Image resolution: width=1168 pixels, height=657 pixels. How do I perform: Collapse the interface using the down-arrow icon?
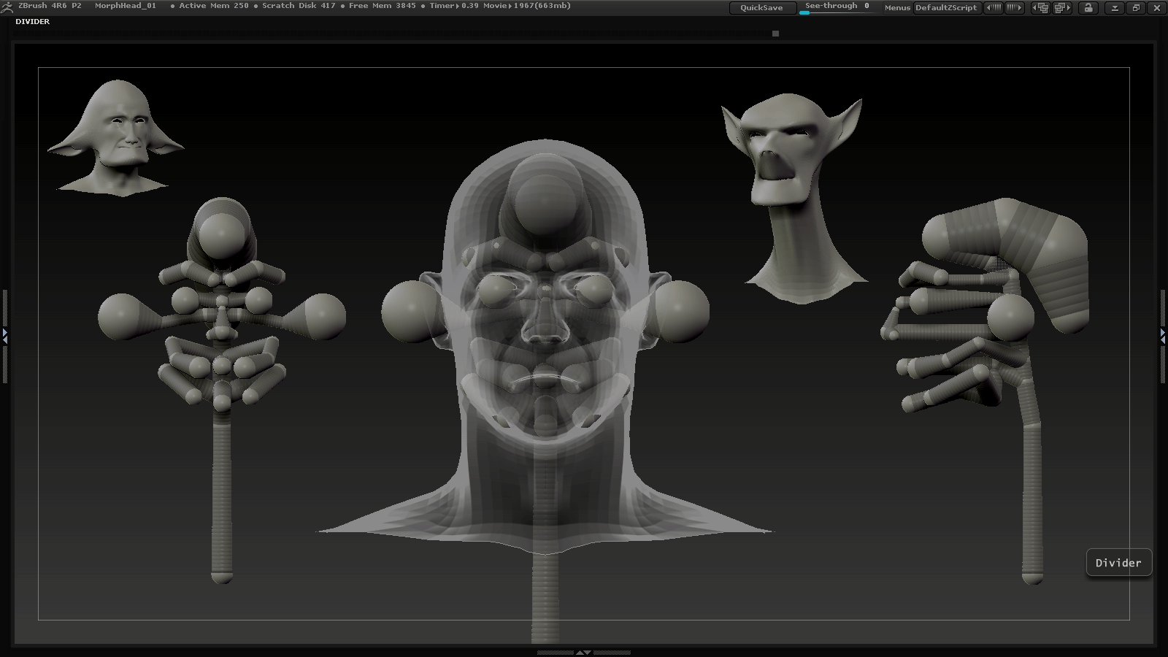pyautogui.click(x=1116, y=7)
